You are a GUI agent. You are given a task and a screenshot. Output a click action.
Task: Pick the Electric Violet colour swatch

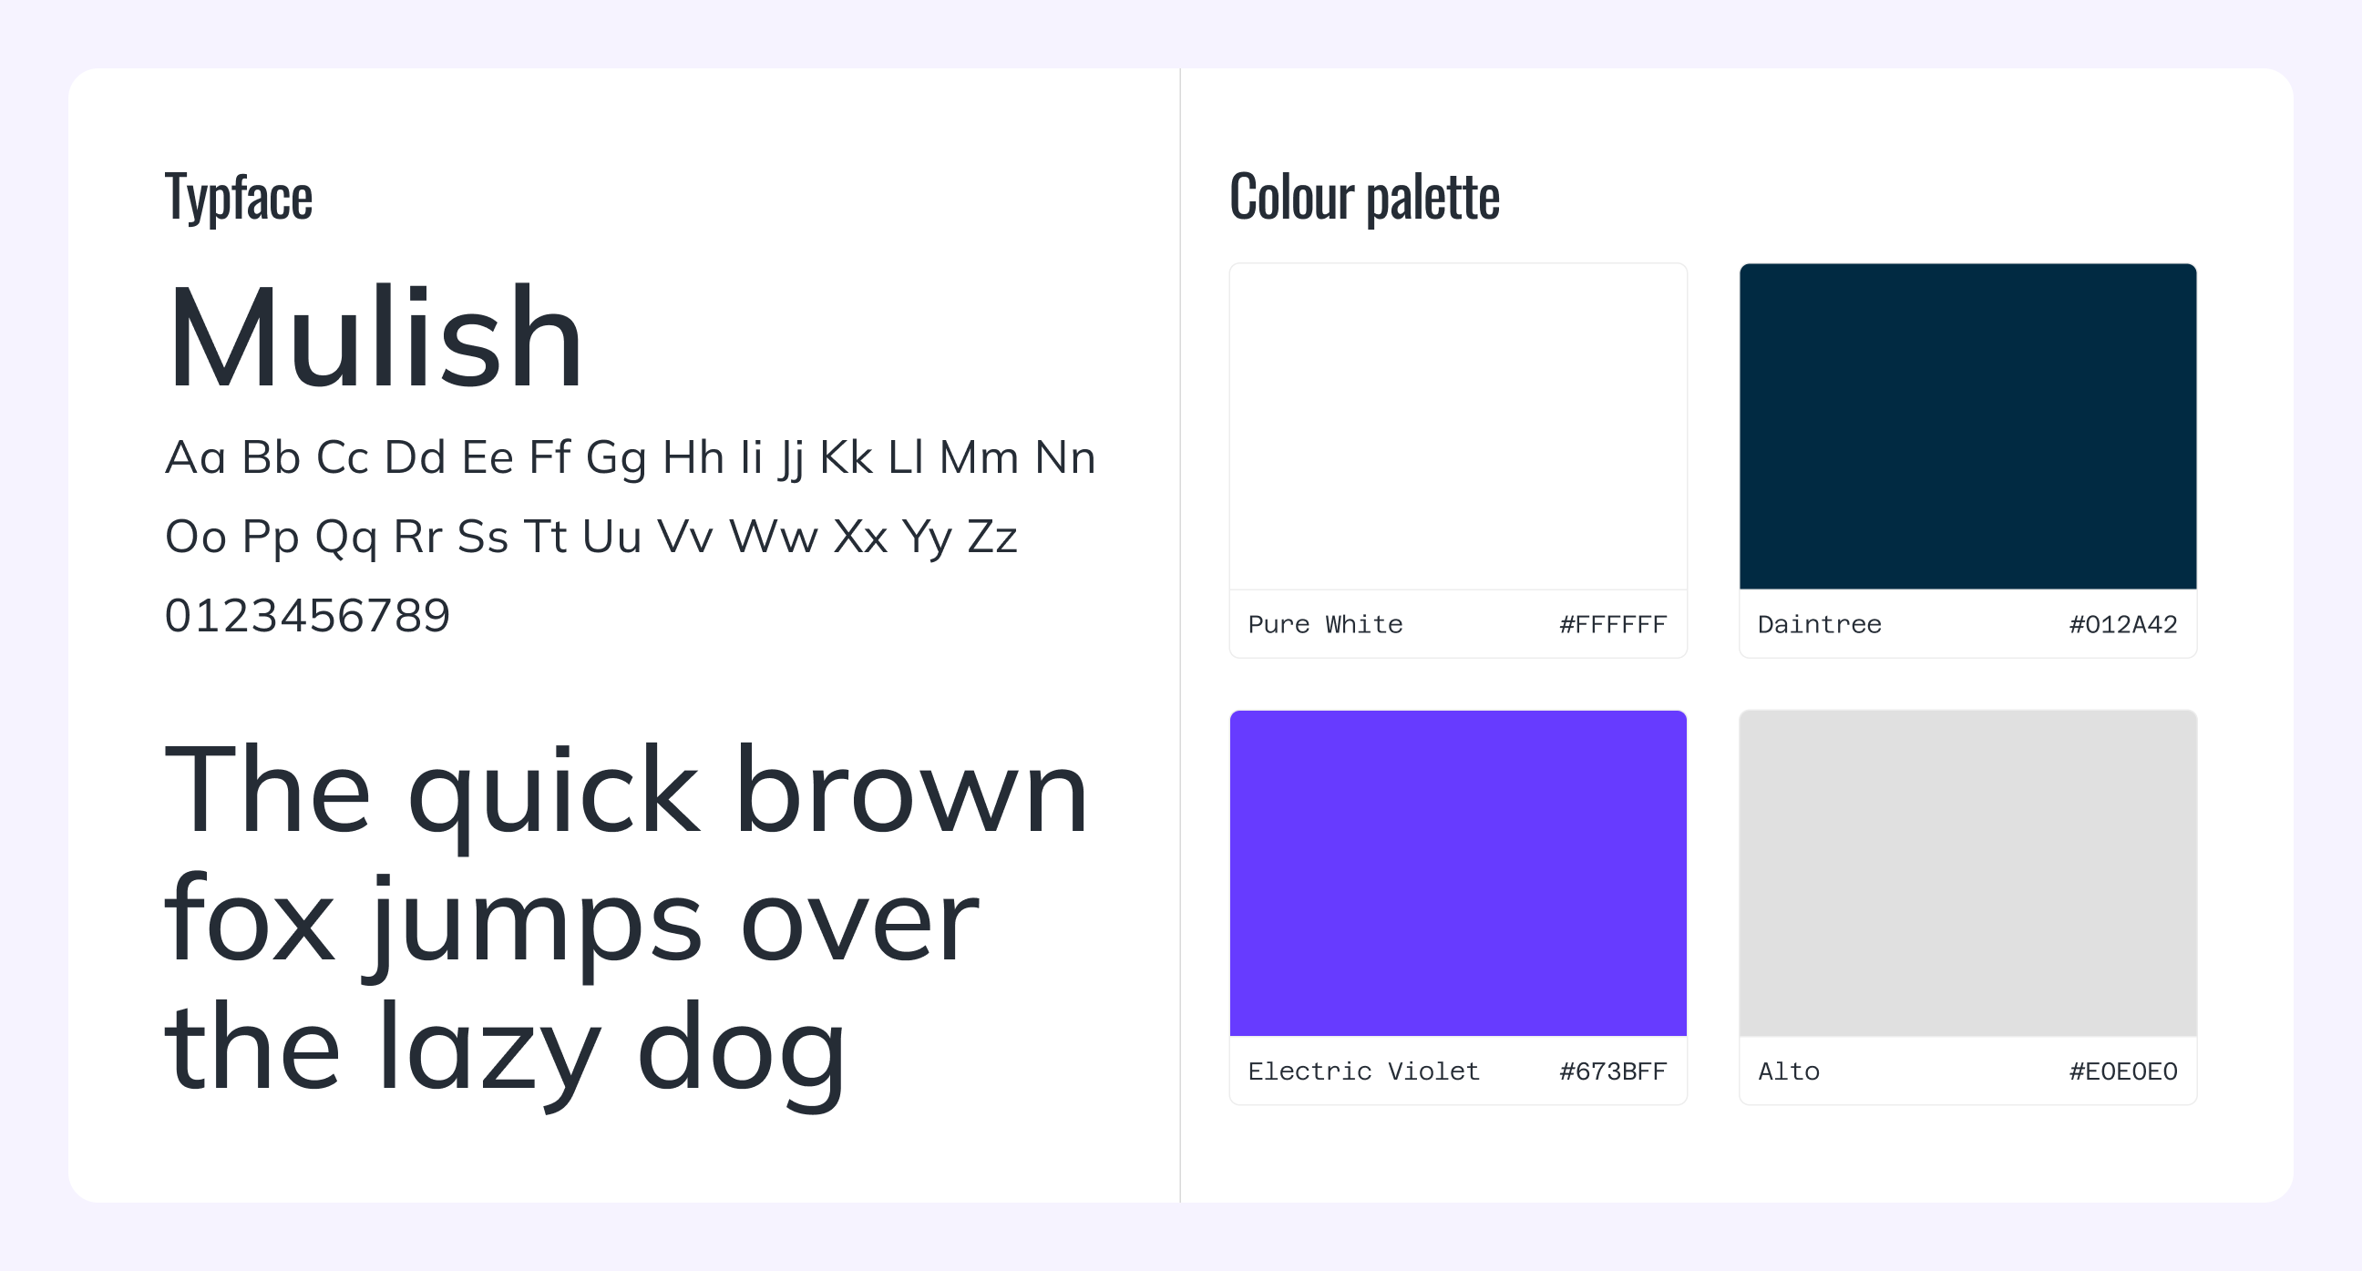point(1458,873)
